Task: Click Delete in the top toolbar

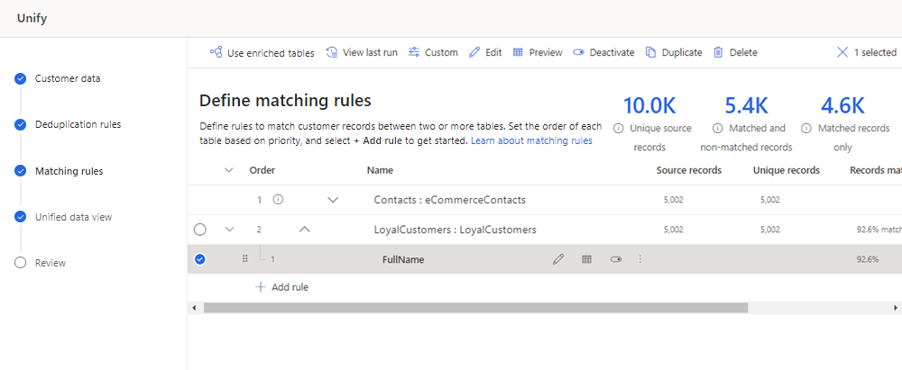Action: pos(735,52)
